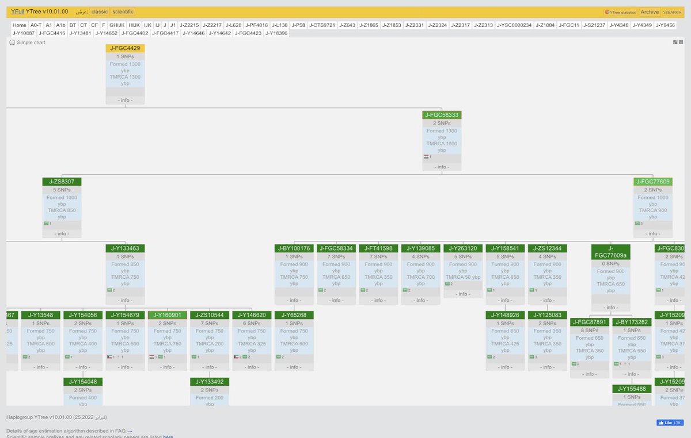
Task: Open the J-Y133492 haplogroup node
Action: [x=210, y=382]
